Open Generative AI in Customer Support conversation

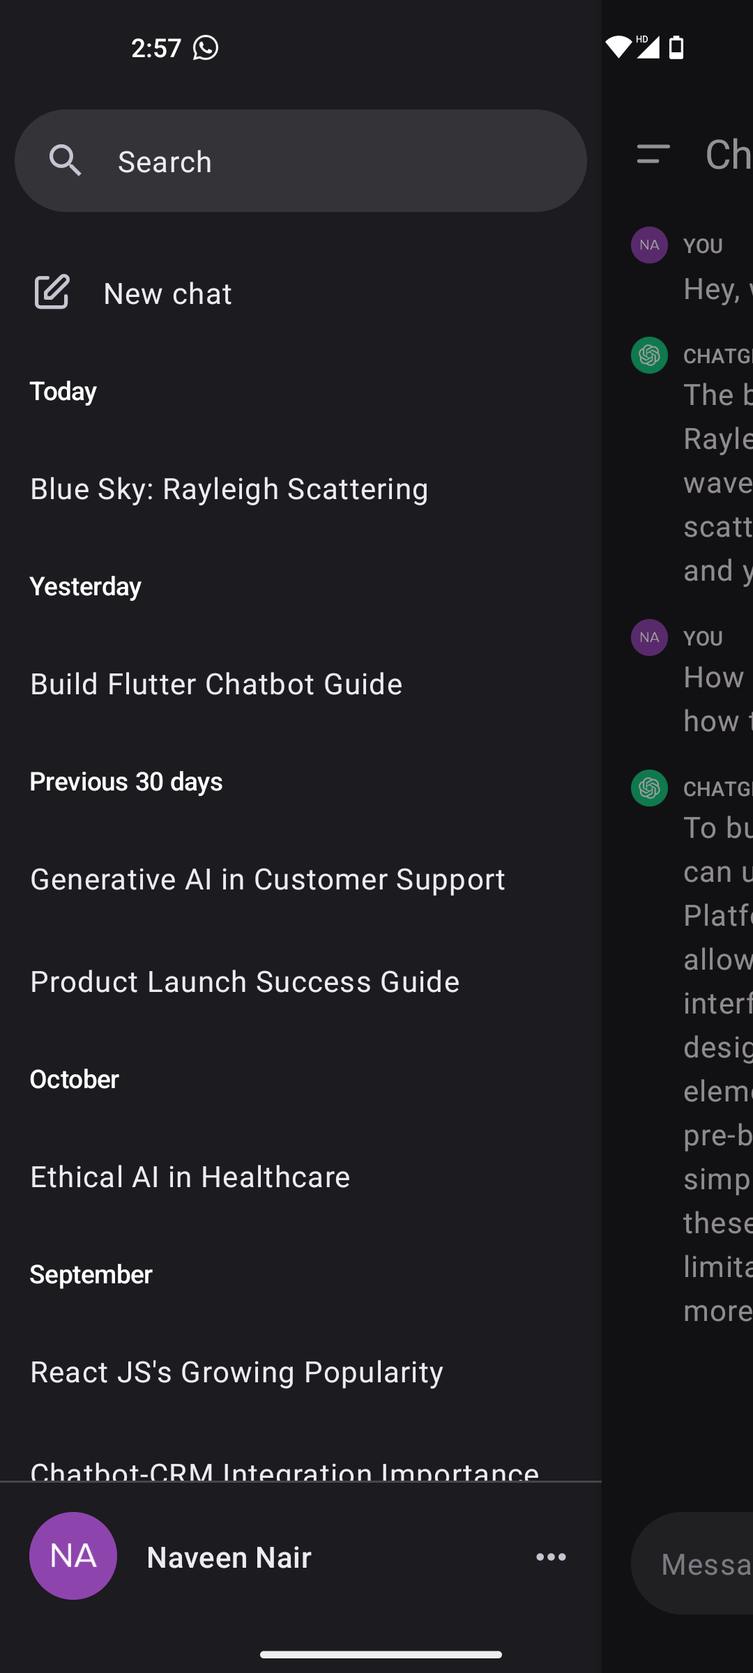(268, 878)
